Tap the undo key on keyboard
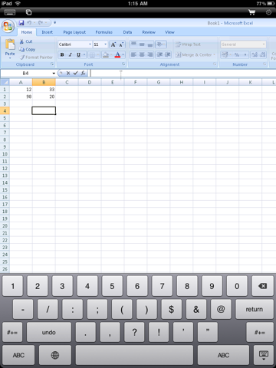The width and height of the screenshot is (276, 368). click(49, 332)
